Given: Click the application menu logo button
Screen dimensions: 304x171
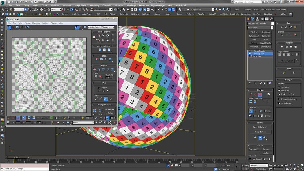Looking at the screenshot, I should (3, 3).
